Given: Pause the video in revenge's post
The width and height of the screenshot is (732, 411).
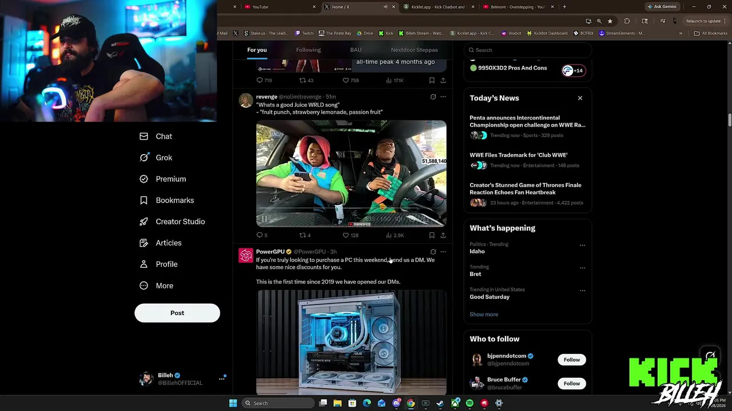Looking at the screenshot, I should (x=264, y=219).
